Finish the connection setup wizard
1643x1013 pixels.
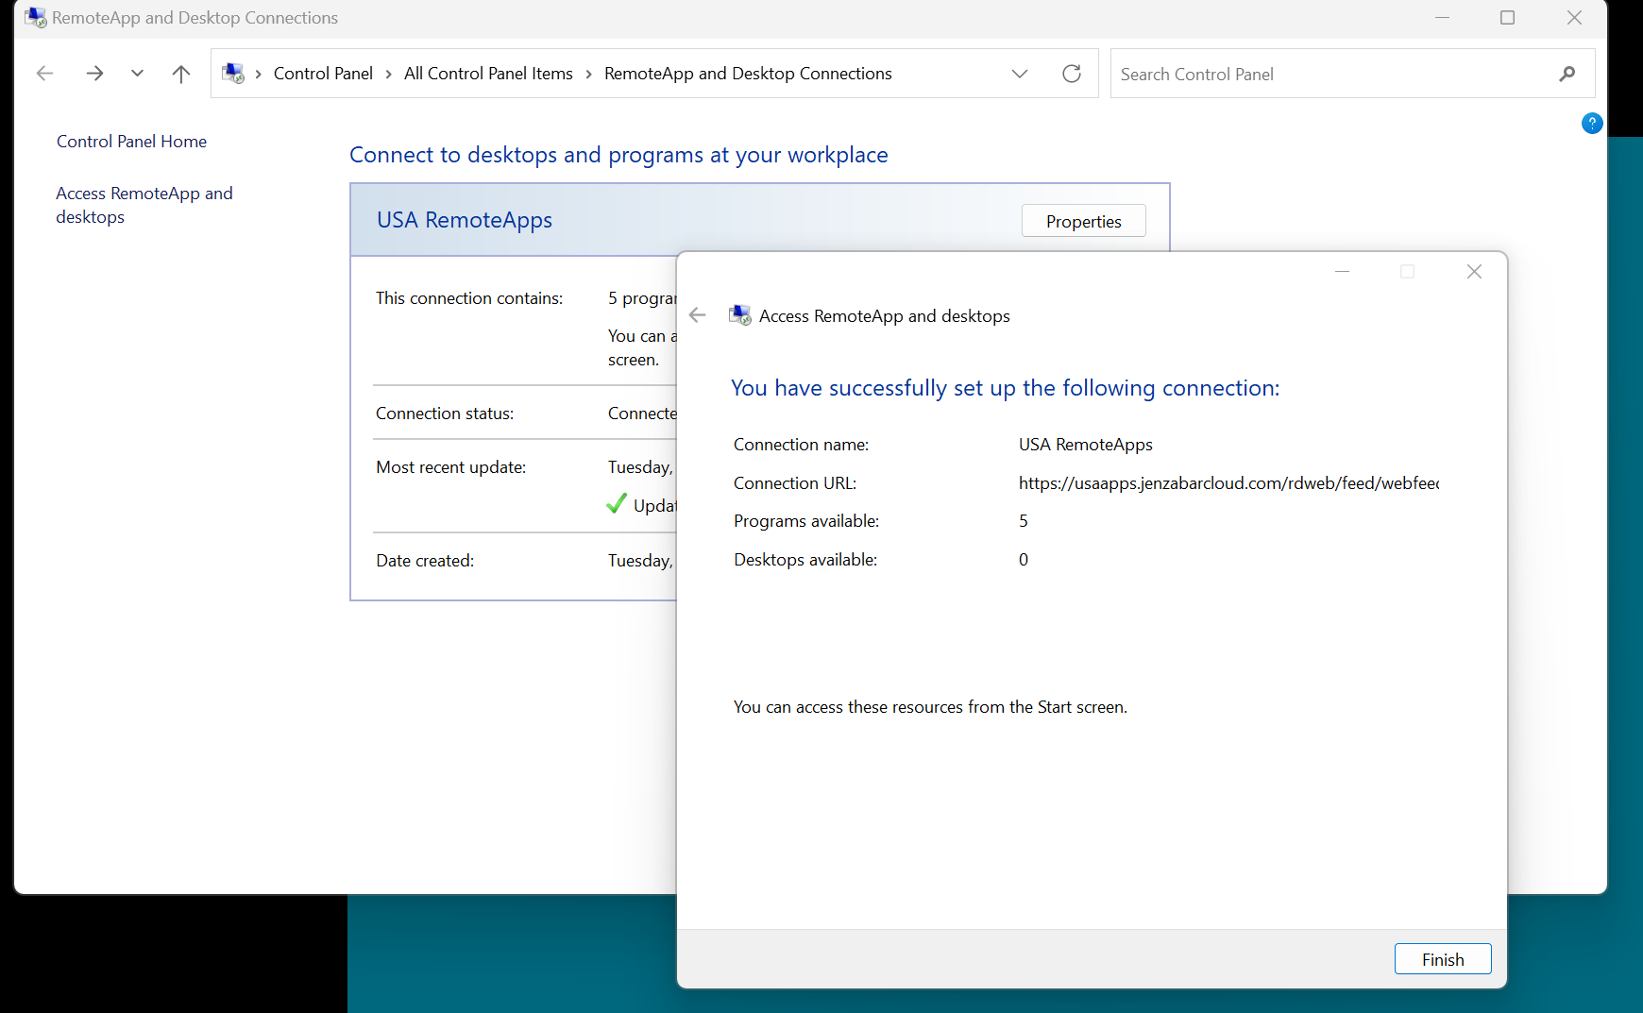1443,959
